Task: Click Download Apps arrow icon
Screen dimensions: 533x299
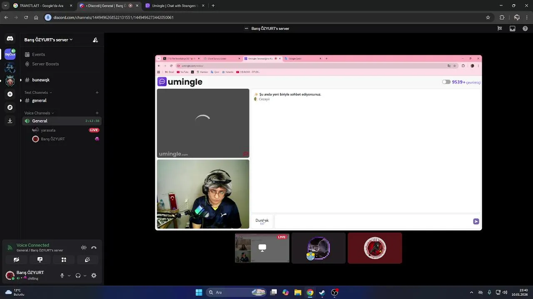Action: coord(10,121)
